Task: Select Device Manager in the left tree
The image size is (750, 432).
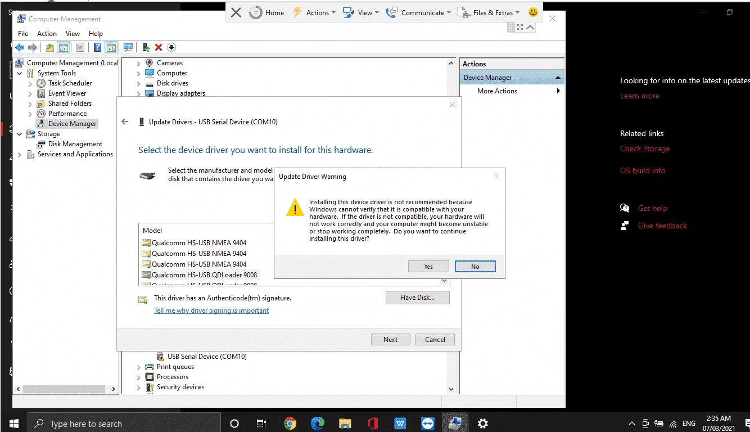Action: point(73,124)
